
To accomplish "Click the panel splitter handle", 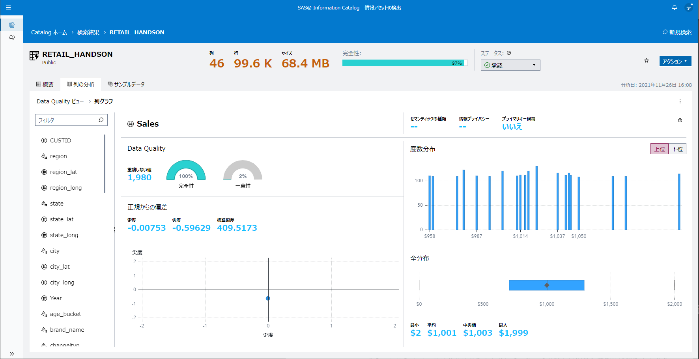I will (114, 230).
